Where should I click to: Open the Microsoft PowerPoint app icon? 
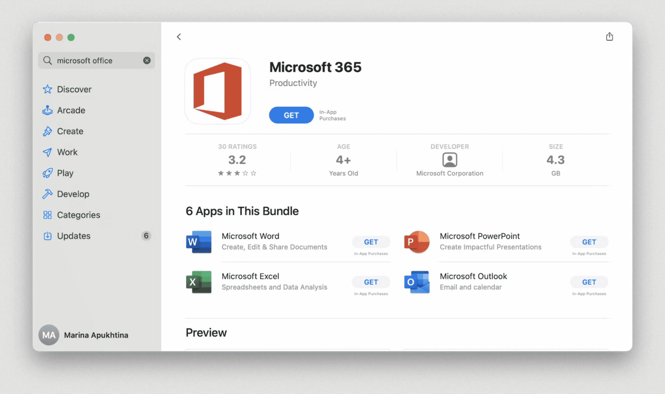[x=417, y=242]
